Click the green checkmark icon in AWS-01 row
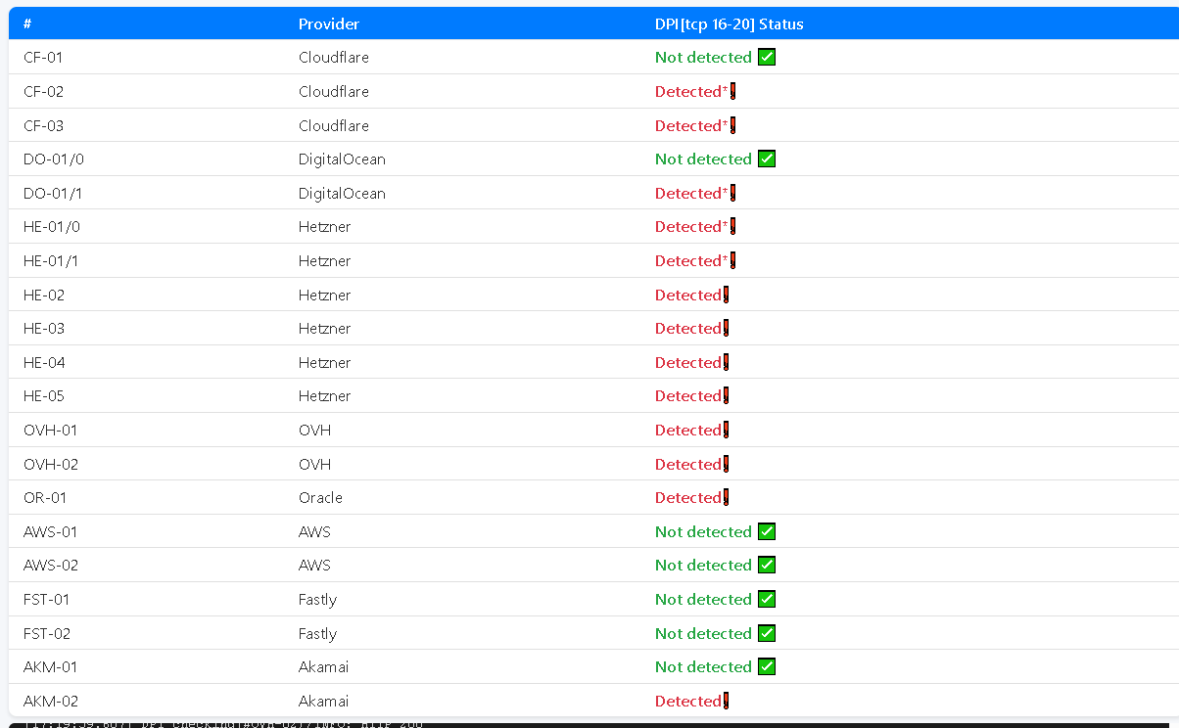1179x728 pixels. click(x=767, y=532)
